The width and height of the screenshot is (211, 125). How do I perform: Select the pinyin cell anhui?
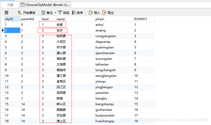(x=114, y=25)
